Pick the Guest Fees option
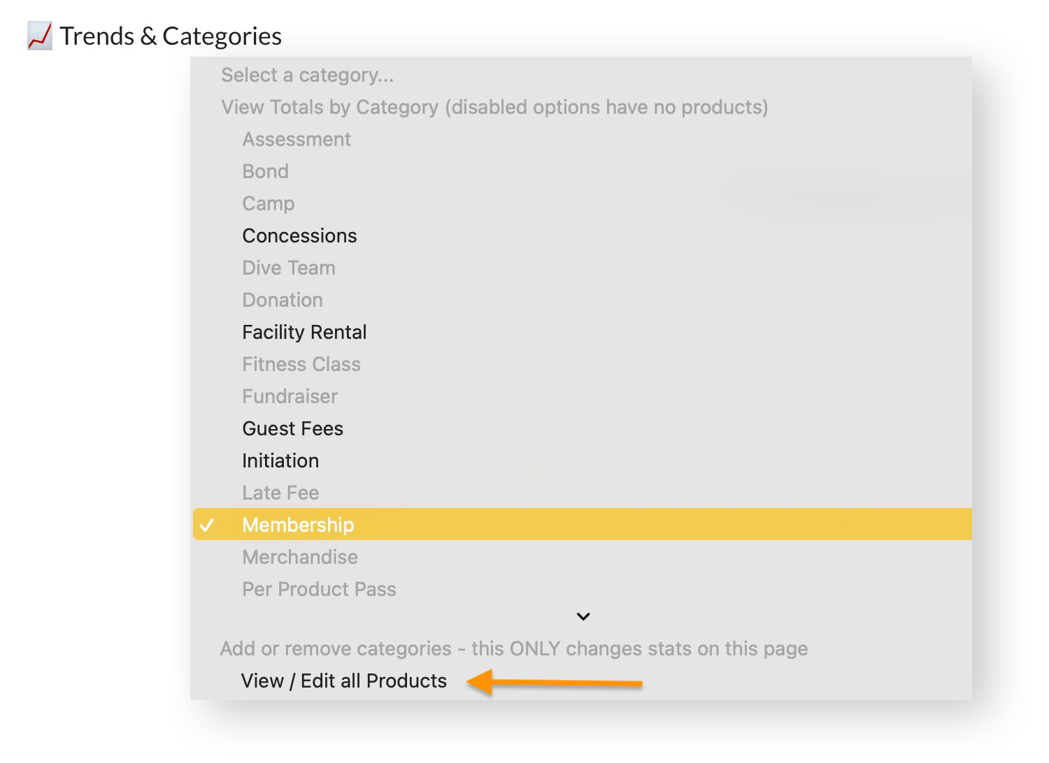This screenshot has height=763, width=1049. point(292,429)
